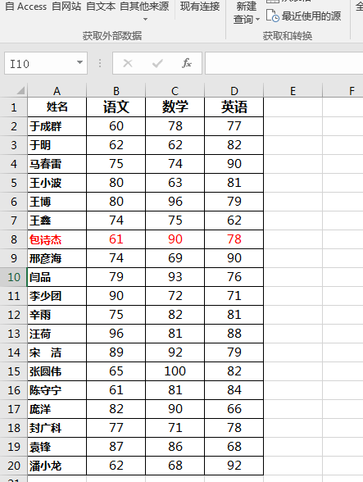Select row 8 header

(x=14, y=239)
